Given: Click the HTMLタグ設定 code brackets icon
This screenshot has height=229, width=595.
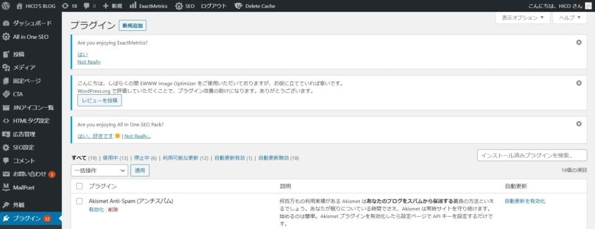Looking at the screenshot, I should pos(6,121).
